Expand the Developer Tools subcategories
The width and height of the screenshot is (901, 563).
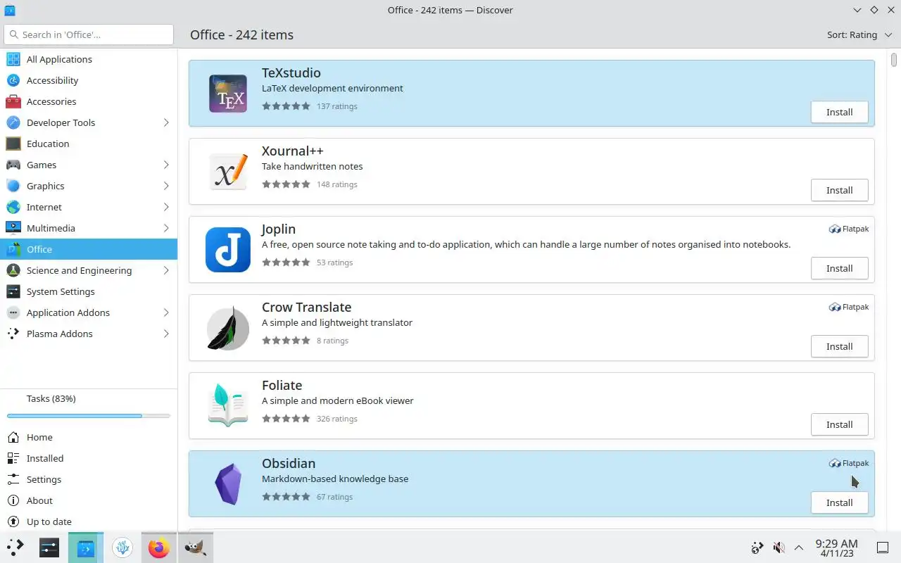[166, 122]
